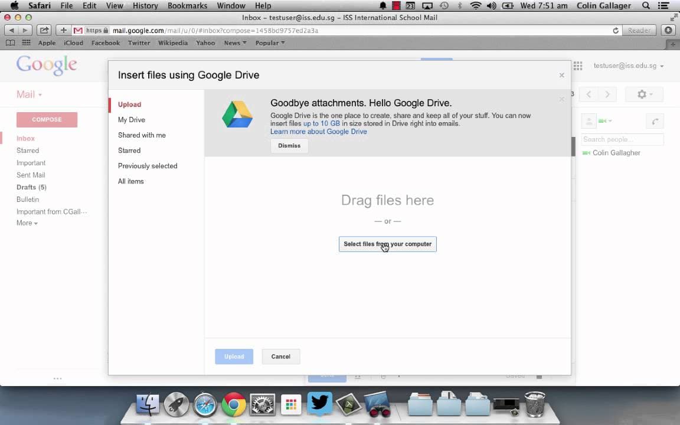
Task: Click the phone call icon in chat panel
Action: (655, 122)
